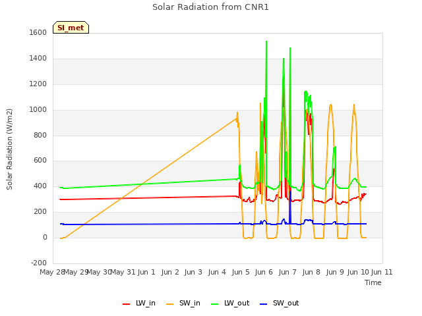Click the chart title Solar Radiation from CNR1
This screenshot has width=422, height=316.
click(x=210, y=7)
